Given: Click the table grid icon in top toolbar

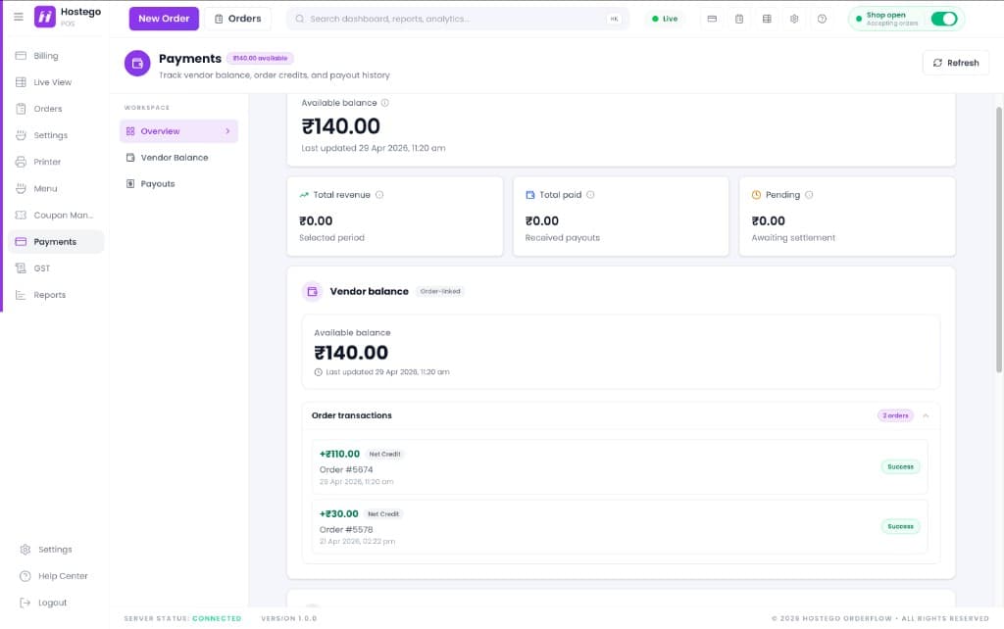Looking at the screenshot, I should pyautogui.click(x=767, y=19).
